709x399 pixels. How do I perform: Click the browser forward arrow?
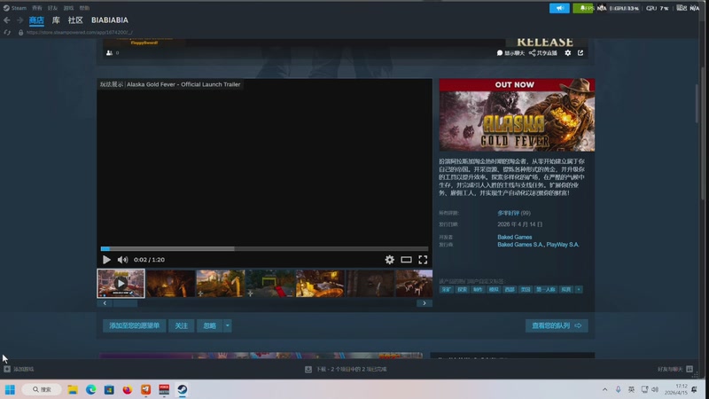(x=19, y=20)
